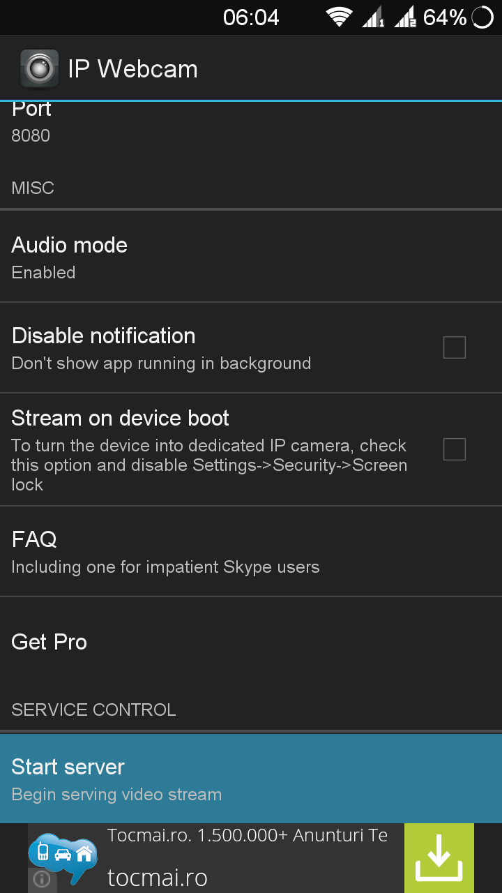Image resolution: width=502 pixels, height=893 pixels.
Task: Tap the IP Webcam title text
Action: coord(132,69)
